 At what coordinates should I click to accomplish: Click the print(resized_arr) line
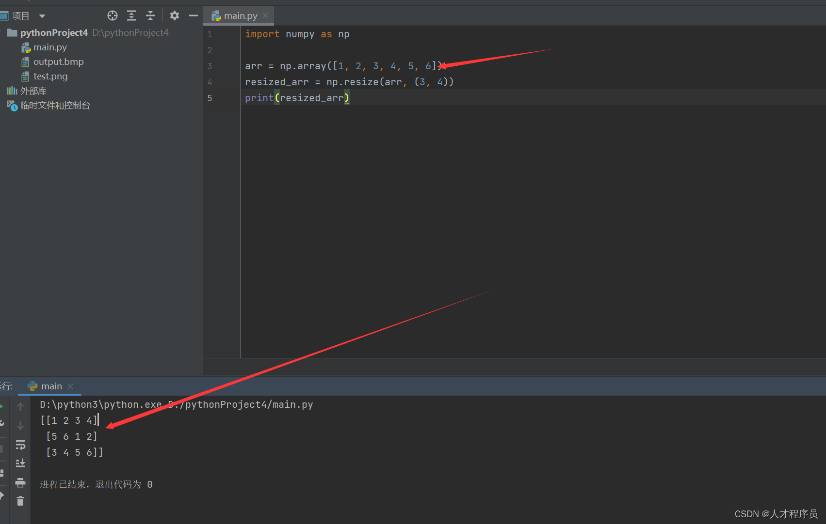(x=297, y=98)
